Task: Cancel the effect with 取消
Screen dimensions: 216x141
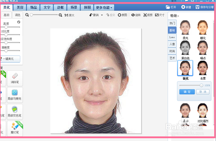Action: coord(203,92)
